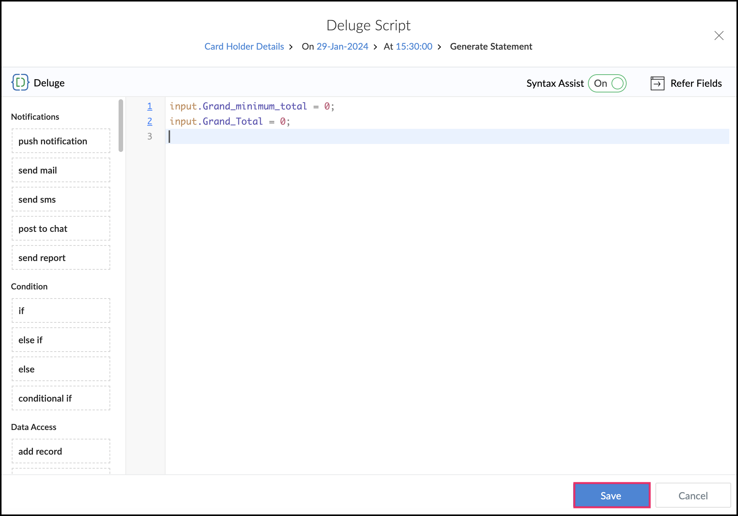The width and height of the screenshot is (738, 516).
Task: Click the Deluge label text
Action: 49,83
